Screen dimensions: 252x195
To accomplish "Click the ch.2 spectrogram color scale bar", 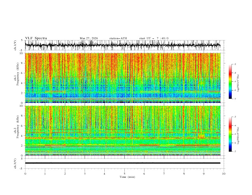I will pos(230,134).
